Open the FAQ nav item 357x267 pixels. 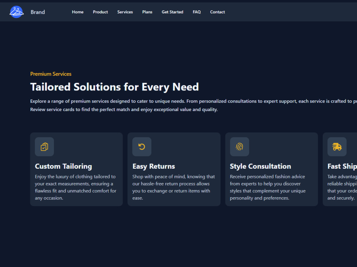click(x=197, y=12)
